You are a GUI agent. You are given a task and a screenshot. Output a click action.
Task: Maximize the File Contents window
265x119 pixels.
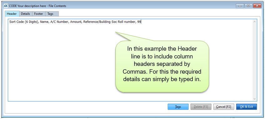point(248,6)
